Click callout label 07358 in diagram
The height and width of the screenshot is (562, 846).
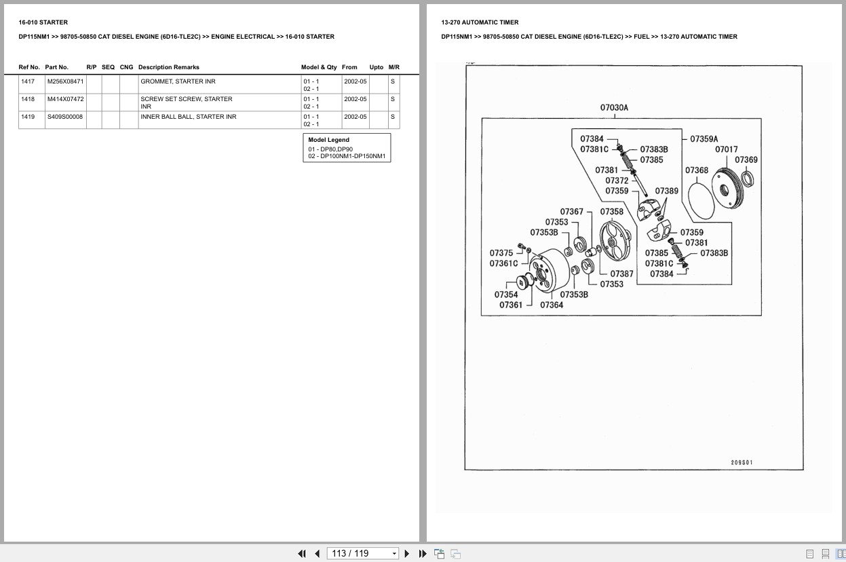pos(611,212)
